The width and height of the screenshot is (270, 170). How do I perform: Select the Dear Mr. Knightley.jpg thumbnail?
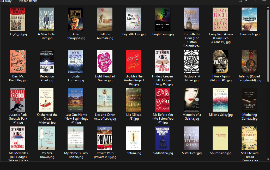18,62
